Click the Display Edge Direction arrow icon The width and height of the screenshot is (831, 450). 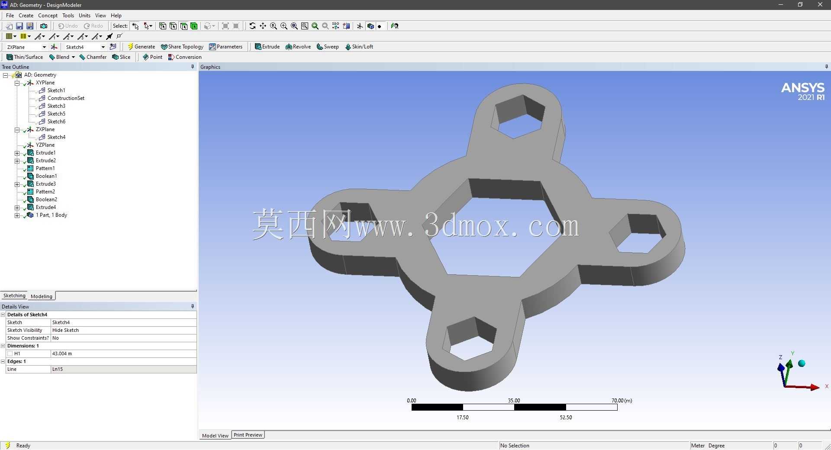click(x=110, y=36)
